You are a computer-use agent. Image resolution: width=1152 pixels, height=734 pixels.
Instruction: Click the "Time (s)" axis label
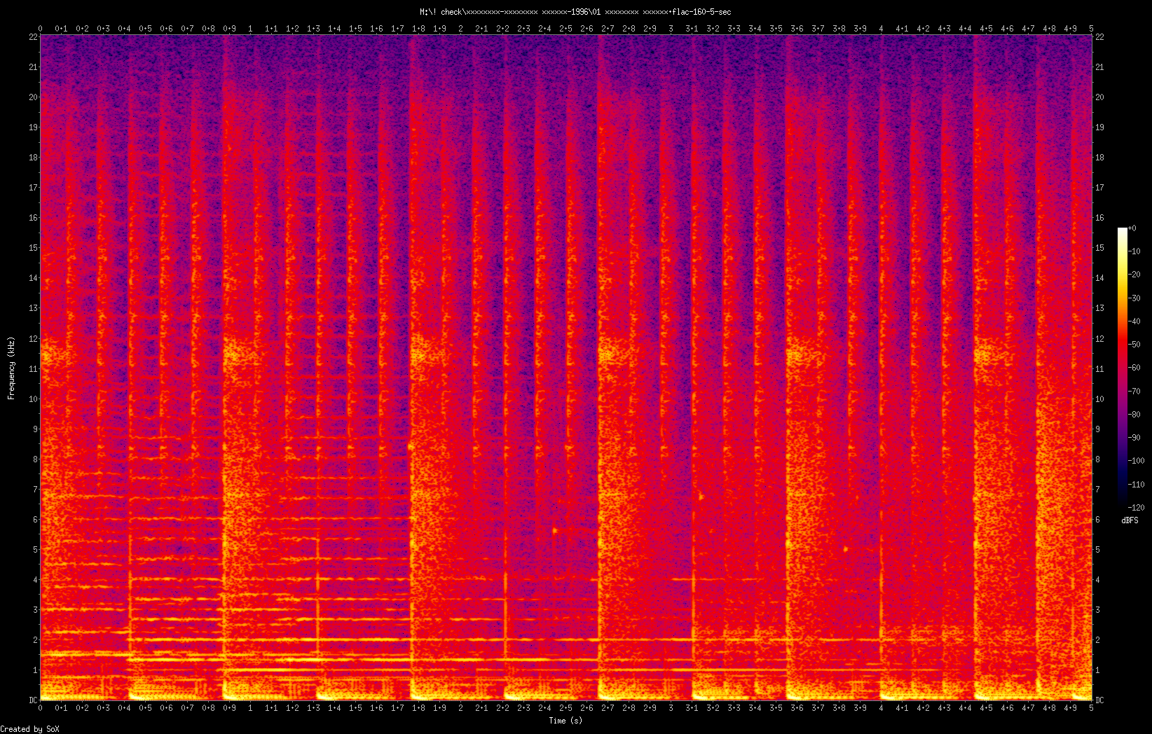565,721
